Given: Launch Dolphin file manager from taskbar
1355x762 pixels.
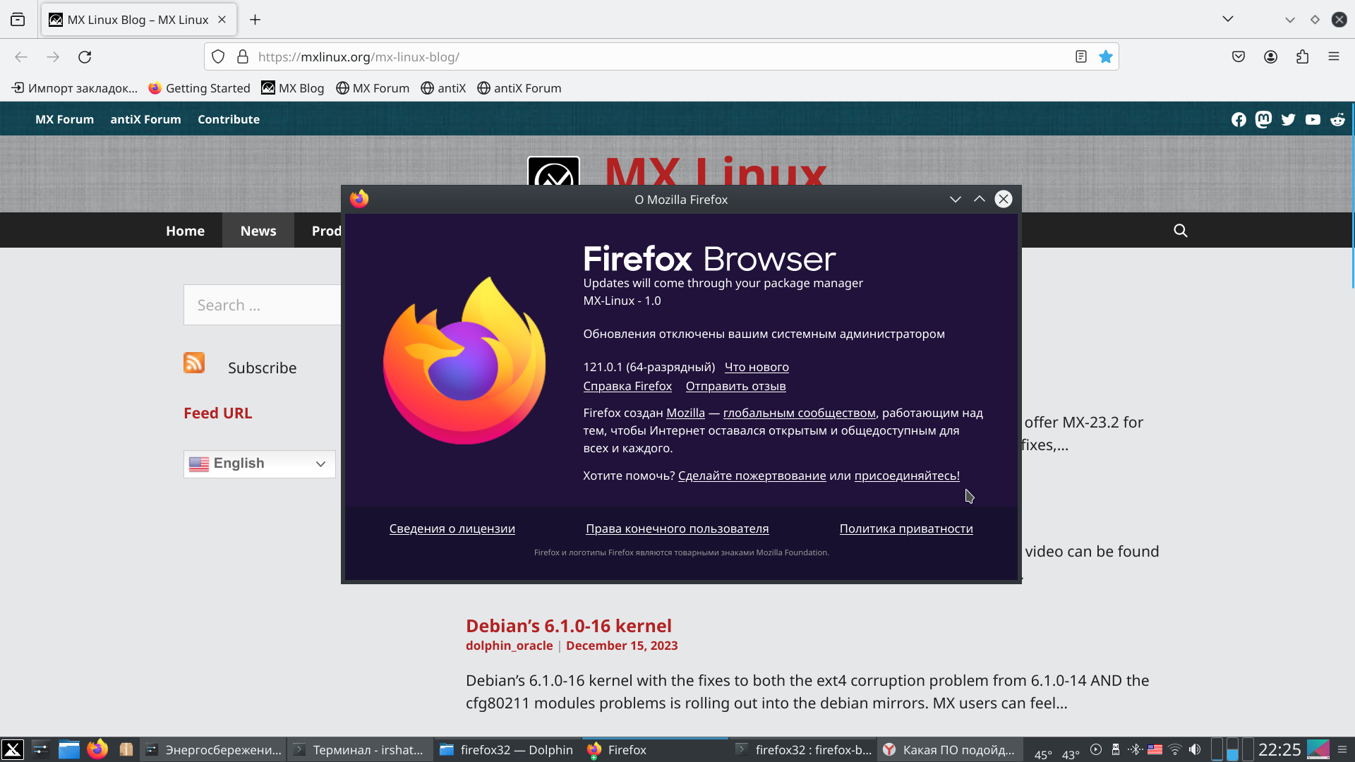Looking at the screenshot, I should (x=68, y=749).
